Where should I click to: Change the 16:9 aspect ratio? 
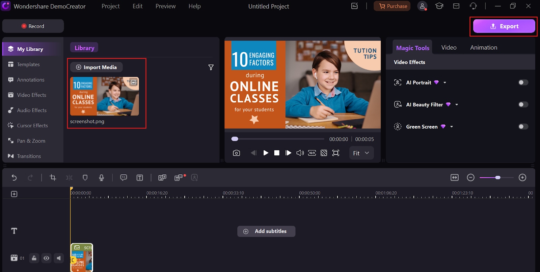(312, 153)
